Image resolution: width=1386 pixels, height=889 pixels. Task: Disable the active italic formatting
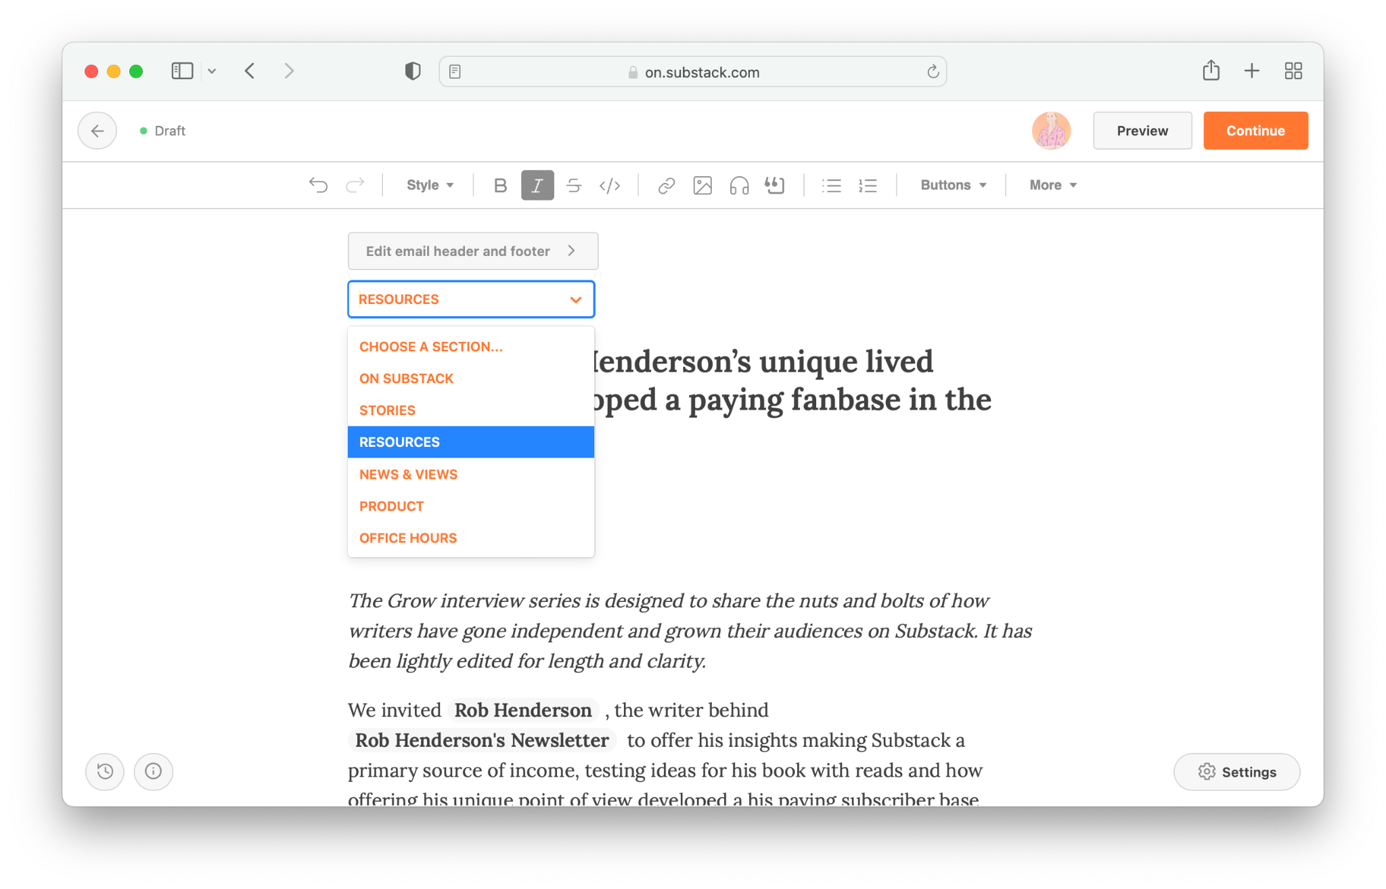click(537, 185)
